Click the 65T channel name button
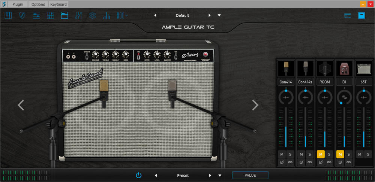Viewport: 375px width, 182px height. coord(364,82)
